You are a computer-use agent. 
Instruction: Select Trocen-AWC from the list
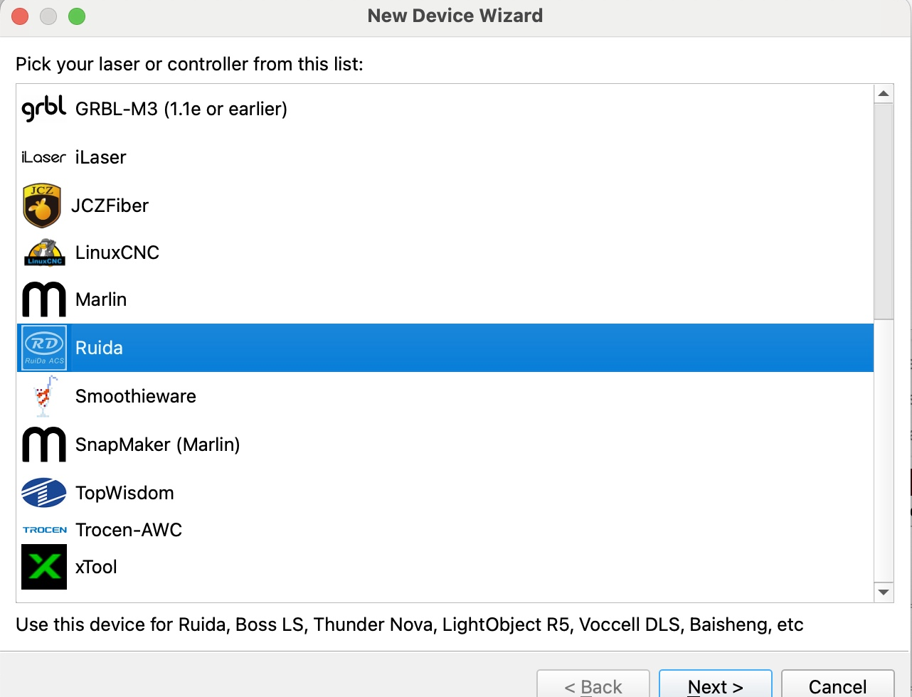coord(129,530)
